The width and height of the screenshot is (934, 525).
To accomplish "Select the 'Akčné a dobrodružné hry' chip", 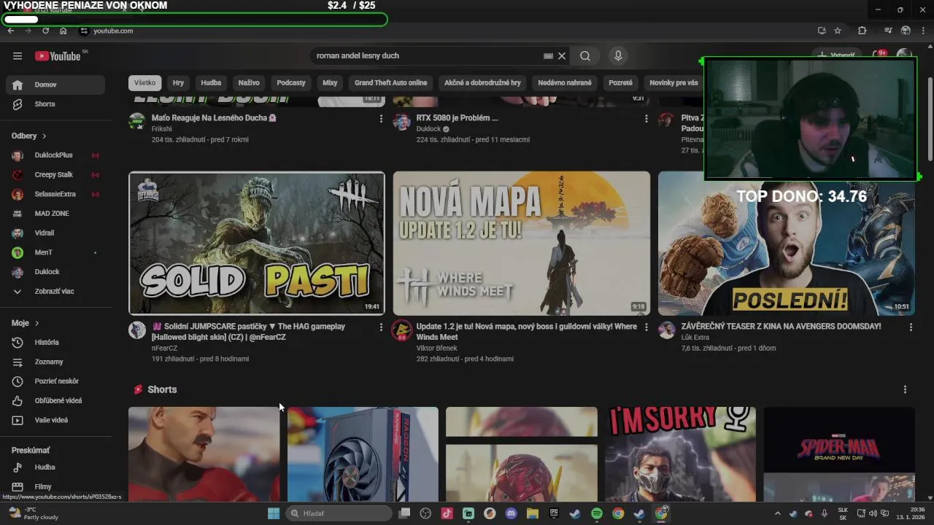I will point(482,82).
